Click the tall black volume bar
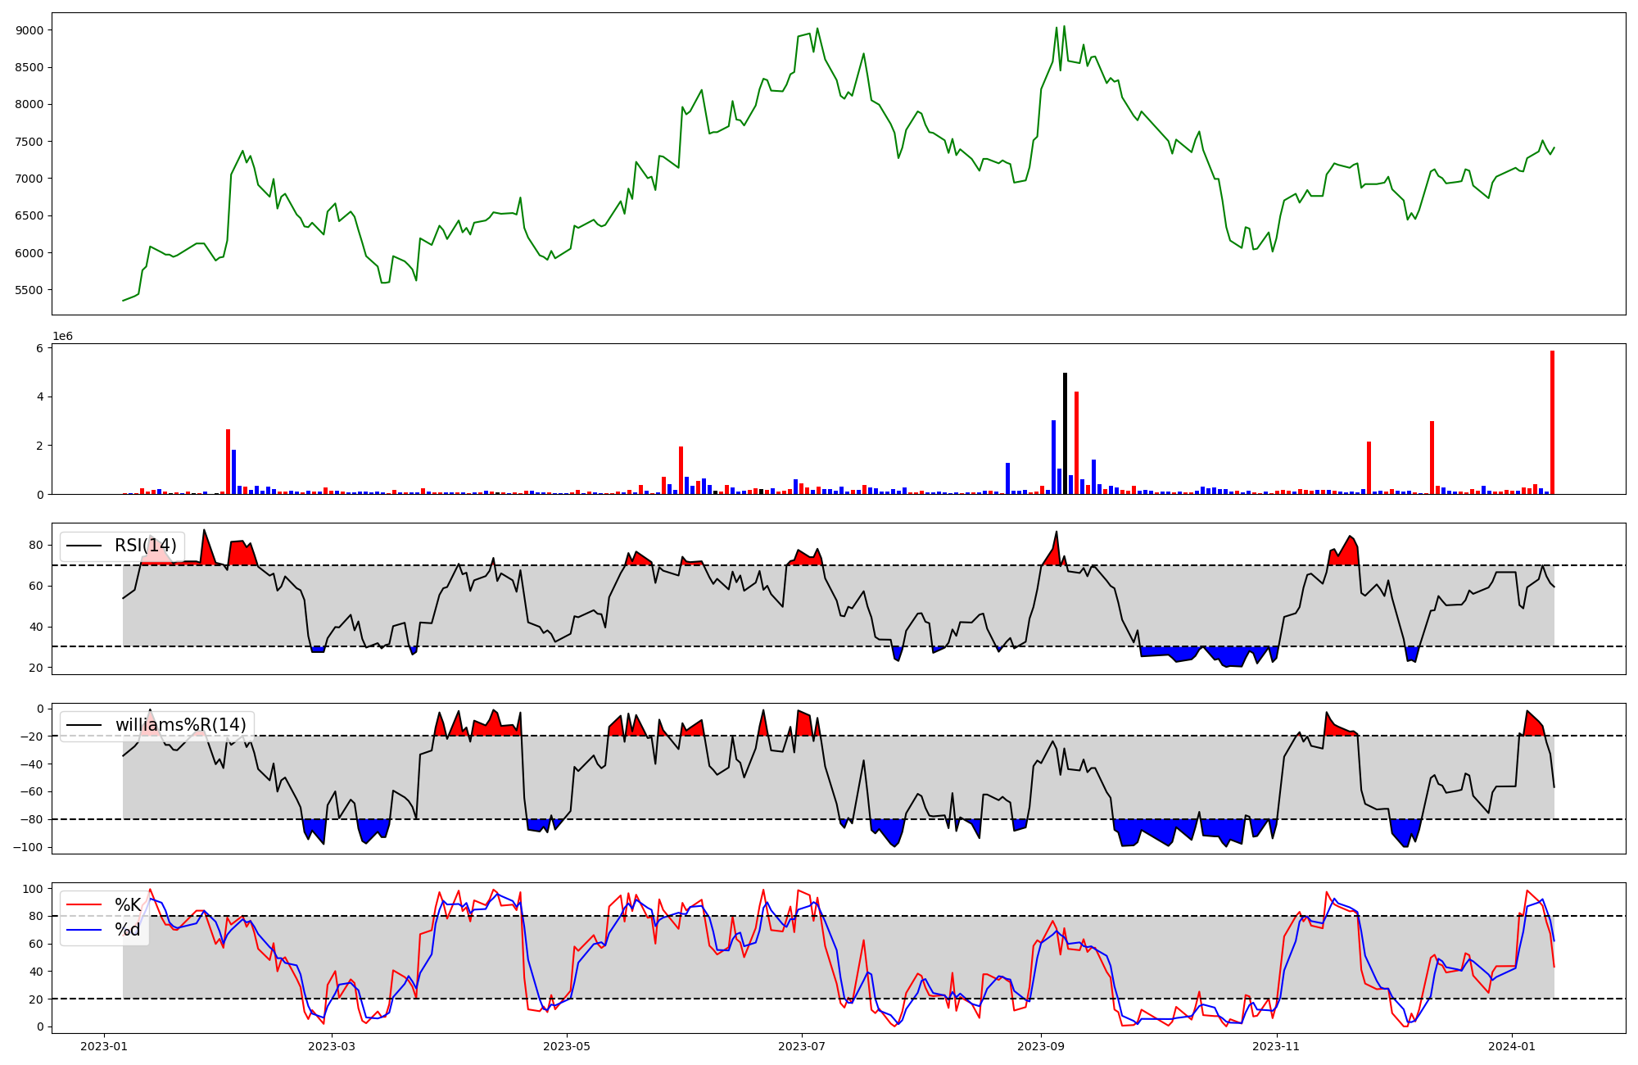1638x1065 pixels. [x=1065, y=434]
